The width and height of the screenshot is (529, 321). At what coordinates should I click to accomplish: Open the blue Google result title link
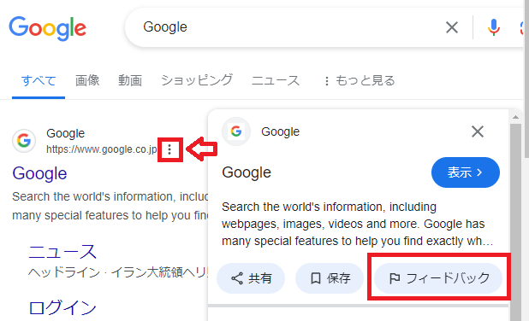39,173
